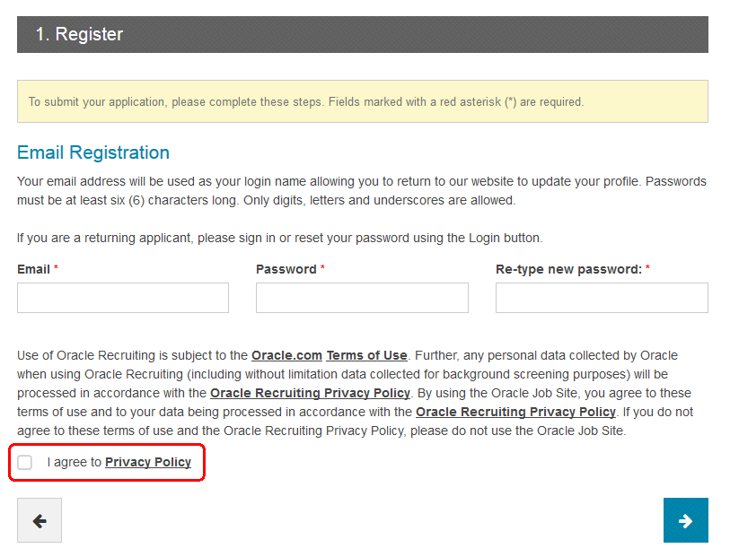Open the first Oracle Recruiting Privacy Policy link
Screen dimensions: 730x557
tap(310, 393)
